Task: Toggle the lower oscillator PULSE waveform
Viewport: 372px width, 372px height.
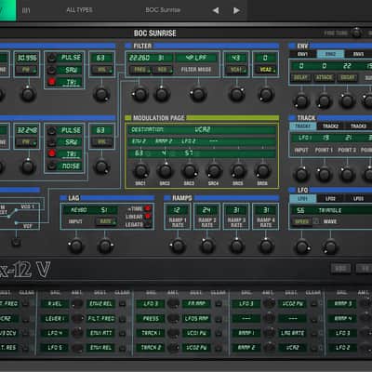Action: pos(52,130)
